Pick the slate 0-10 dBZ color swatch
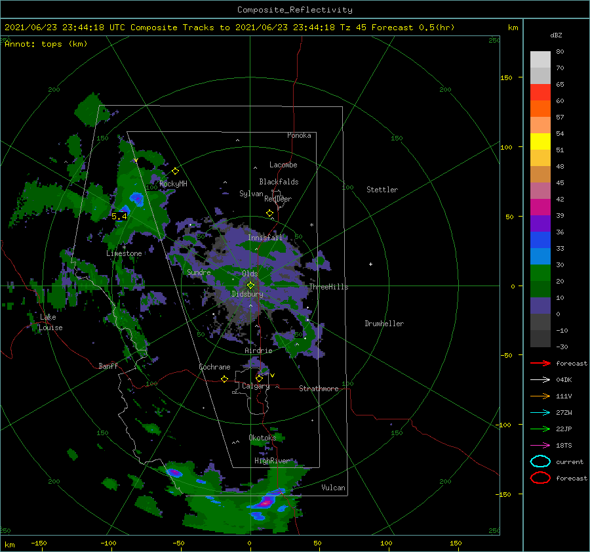Viewport: 590px width, 552px height. tap(540, 306)
